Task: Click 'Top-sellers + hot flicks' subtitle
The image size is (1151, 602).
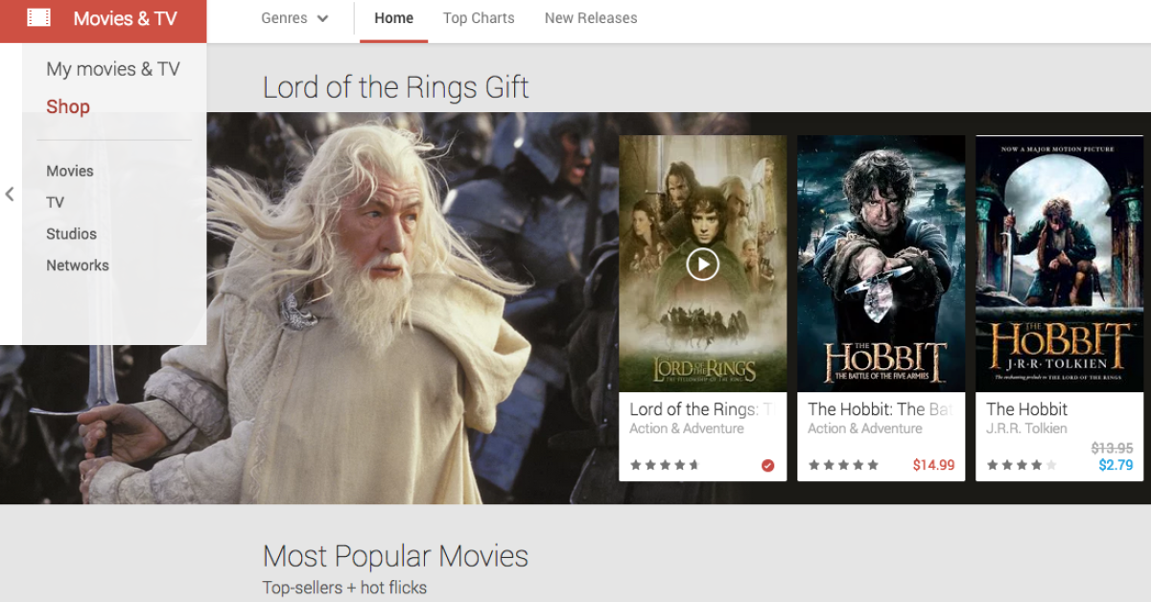Action: [344, 588]
